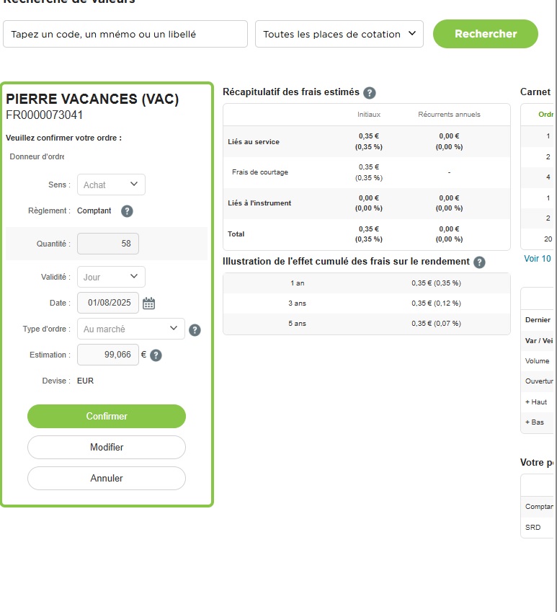The height and width of the screenshot is (612, 557).
Task: Expand the Sens dropdown showing Achat
Action: click(x=111, y=185)
